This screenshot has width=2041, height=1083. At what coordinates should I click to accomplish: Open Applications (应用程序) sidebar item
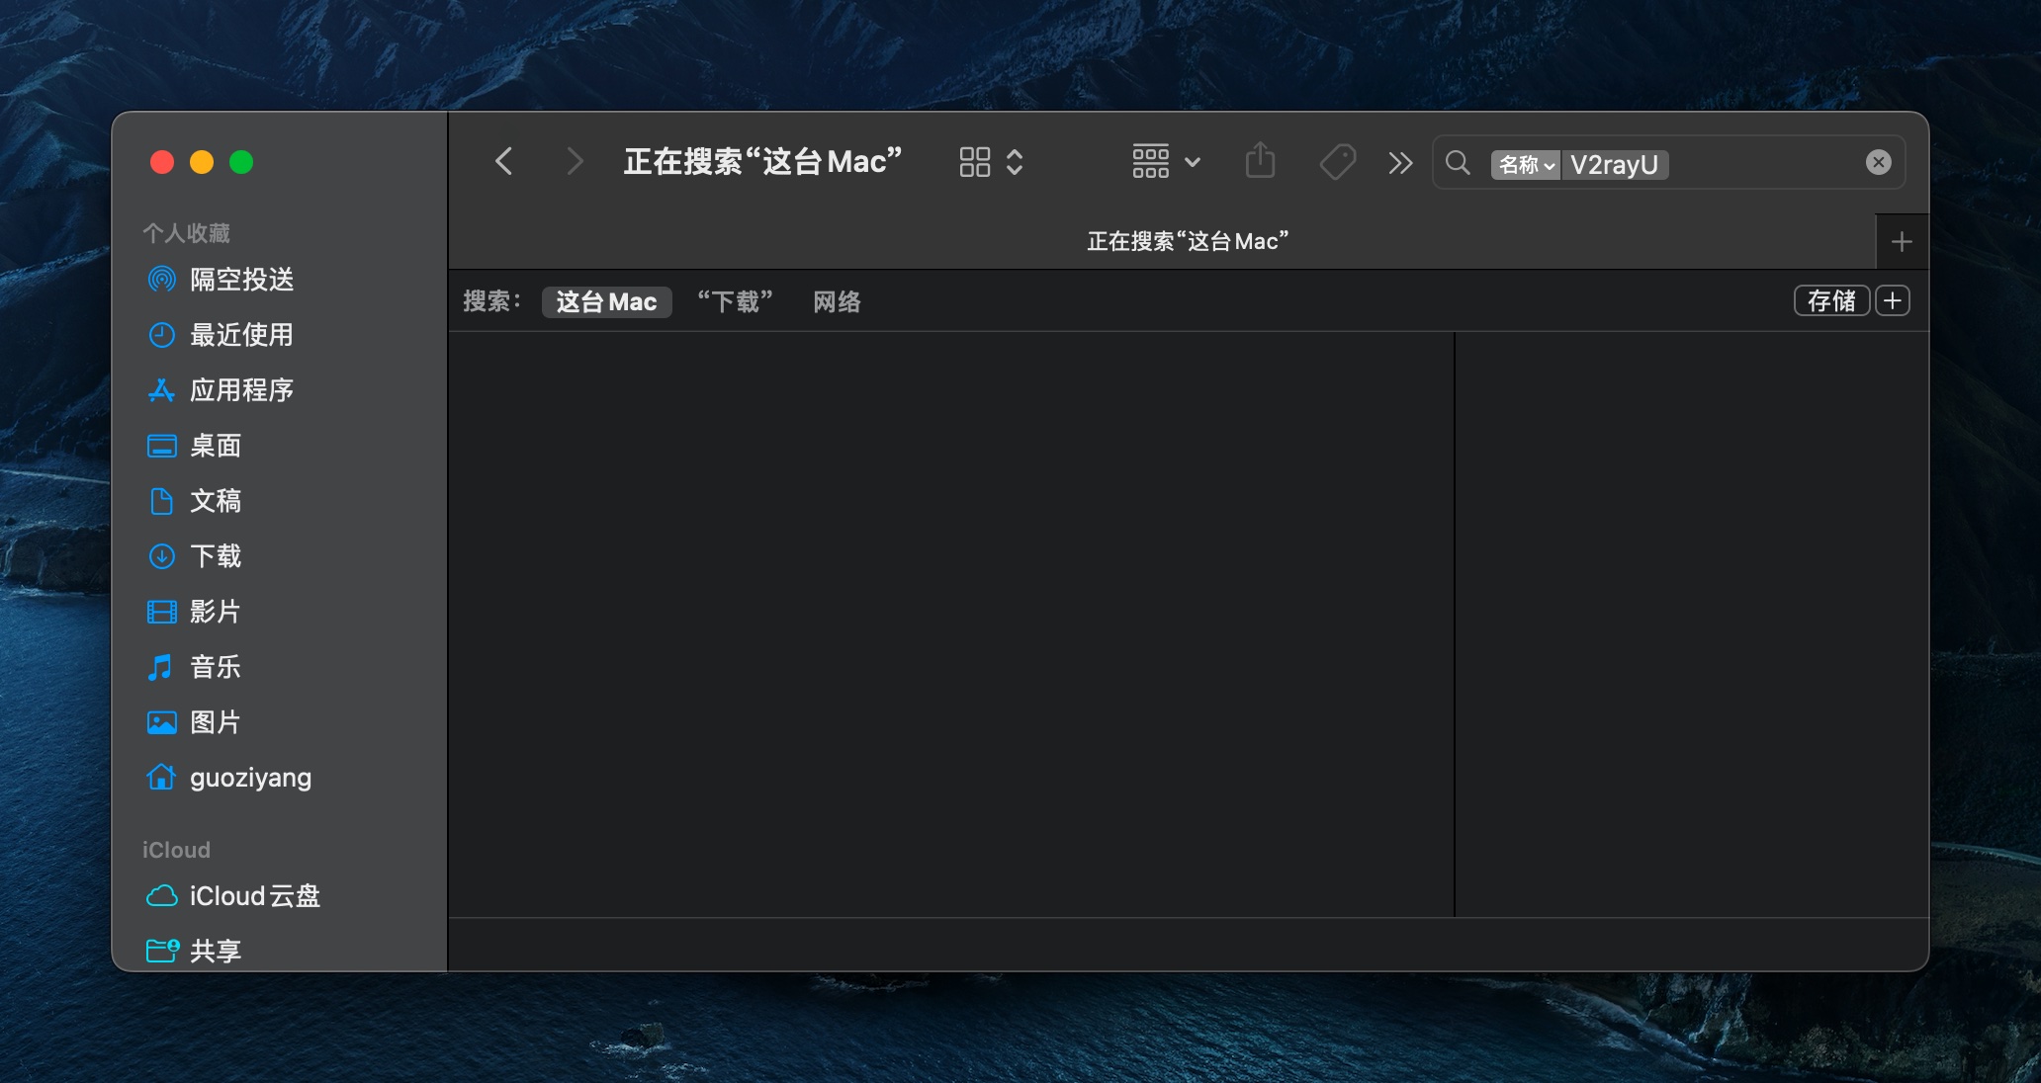pyautogui.click(x=241, y=390)
